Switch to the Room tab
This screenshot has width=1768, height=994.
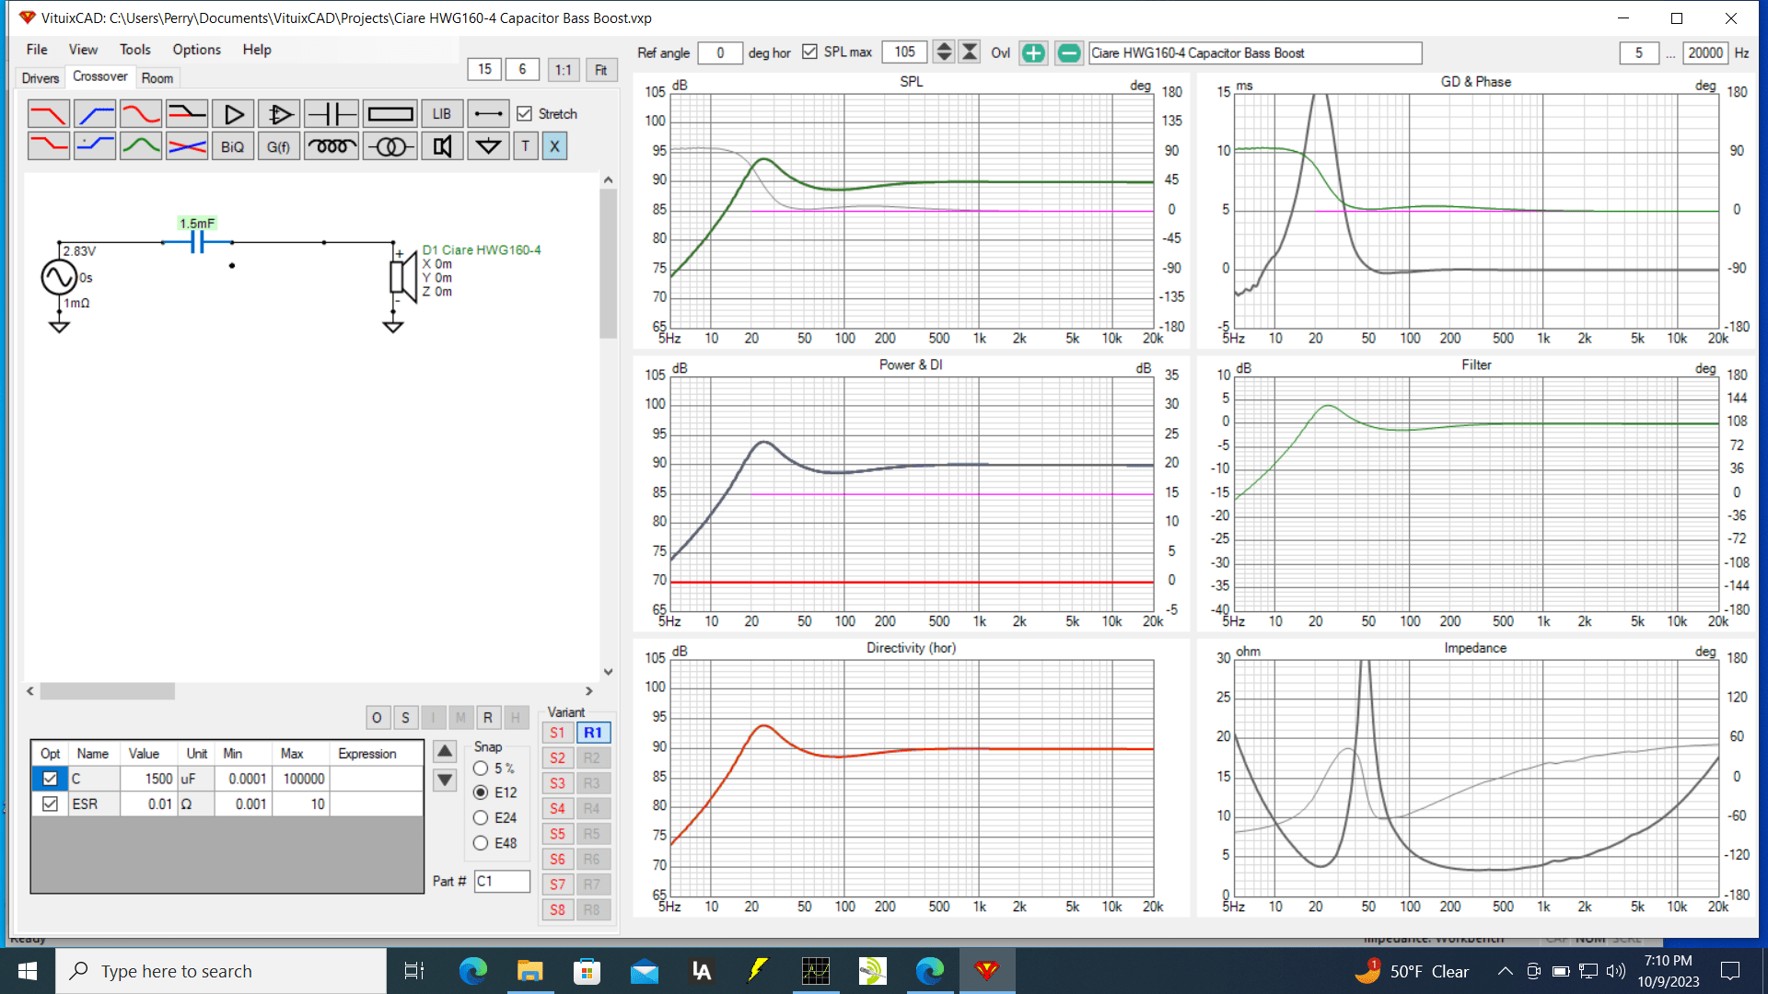coord(157,78)
